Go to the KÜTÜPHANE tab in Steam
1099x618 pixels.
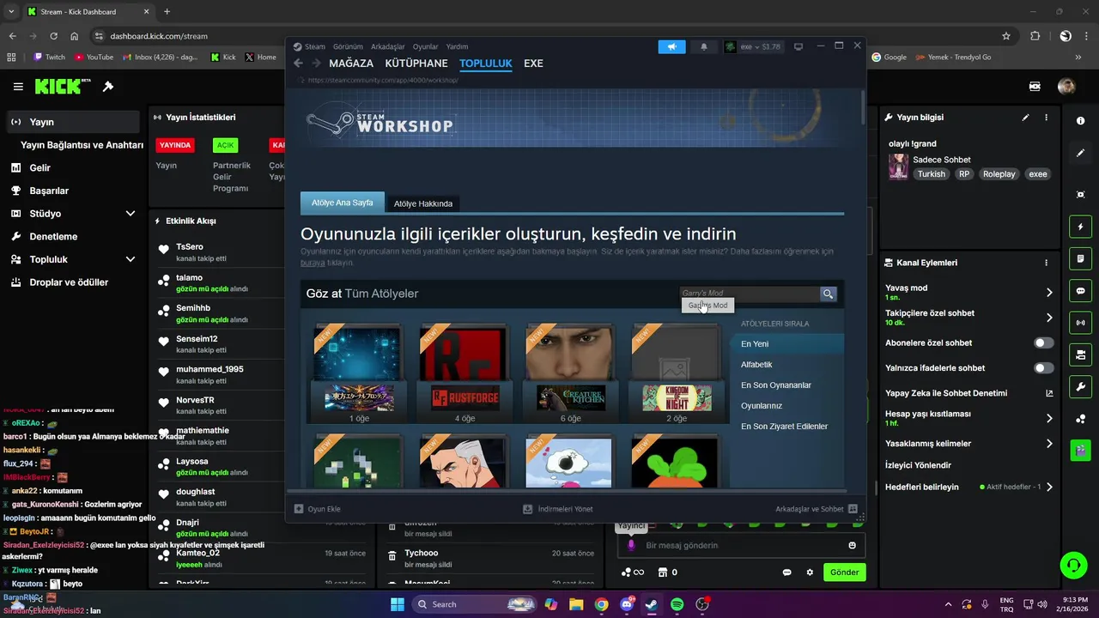tap(416, 64)
